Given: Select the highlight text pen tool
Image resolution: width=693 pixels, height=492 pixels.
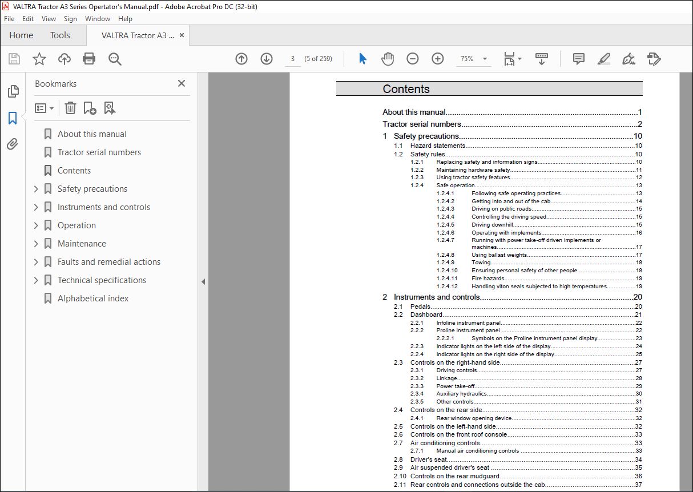Looking at the screenshot, I should tap(604, 59).
